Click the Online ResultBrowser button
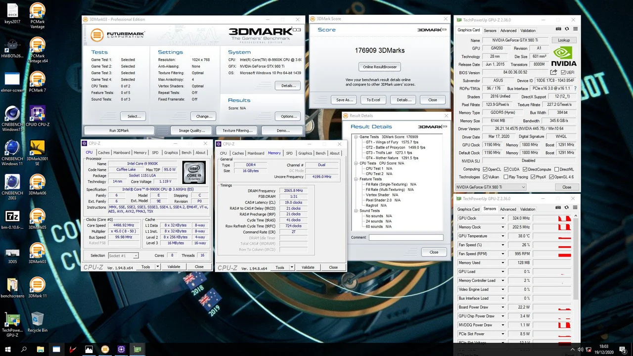Viewport: 633px width, 356px height. pos(379,67)
